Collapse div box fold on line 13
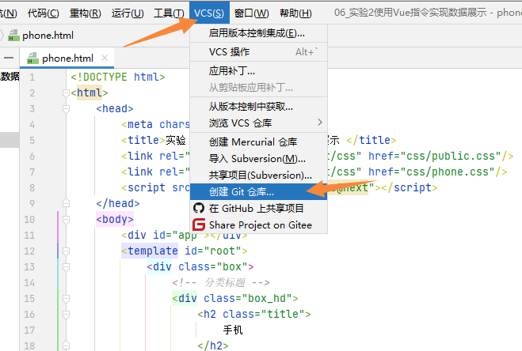 coord(66,267)
